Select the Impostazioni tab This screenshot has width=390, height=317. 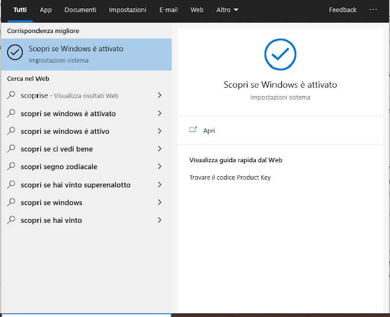(x=128, y=10)
